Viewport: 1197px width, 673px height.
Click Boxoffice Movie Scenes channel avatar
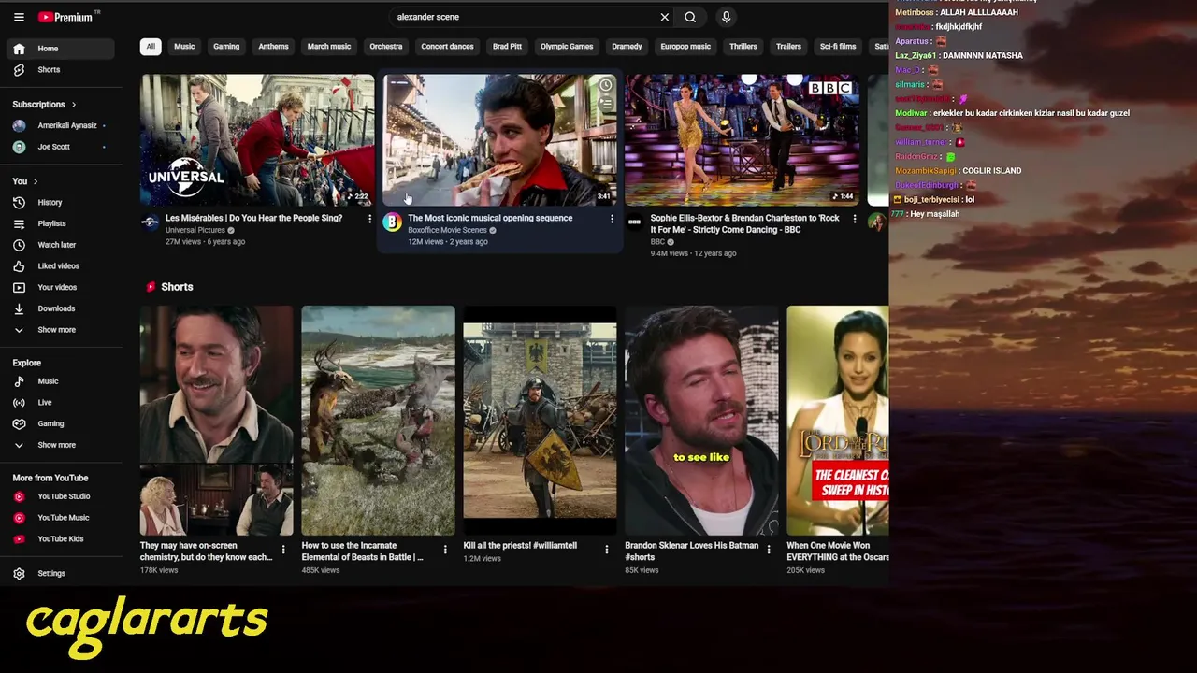[x=392, y=222]
